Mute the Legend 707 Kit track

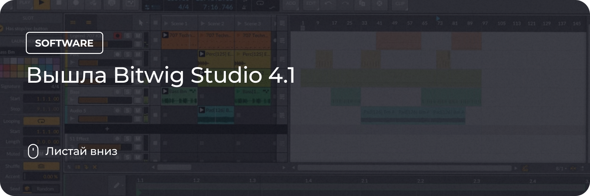tap(138, 36)
